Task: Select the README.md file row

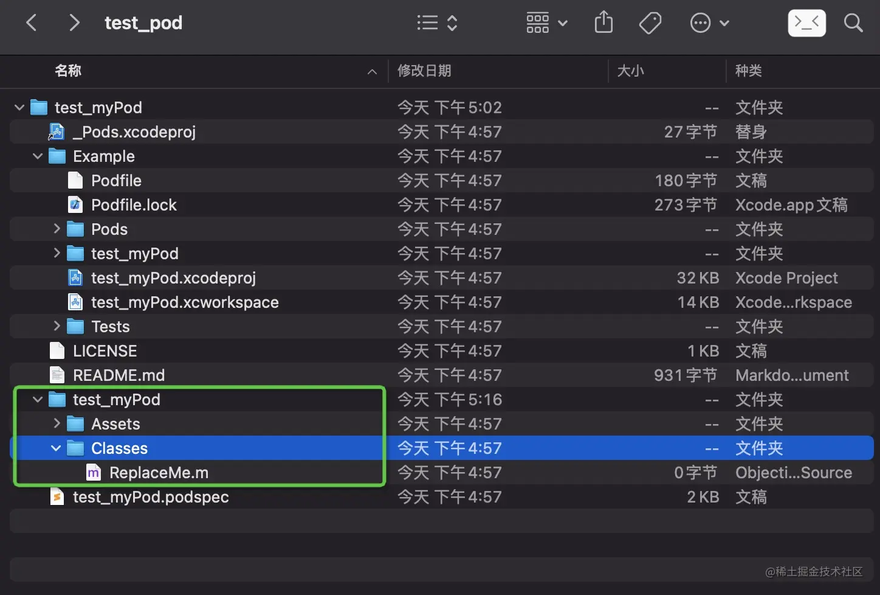Action: [x=119, y=375]
